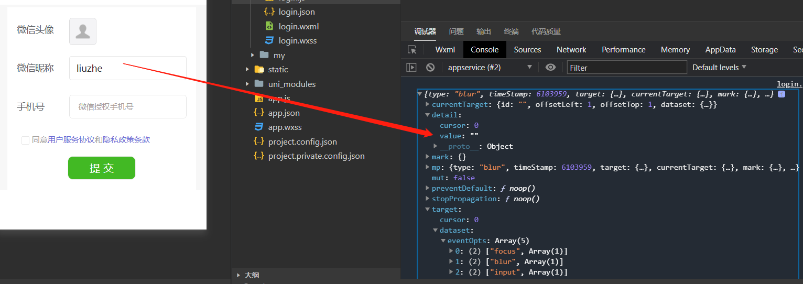Expand the "blur" array item
The image size is (803, 284).
pos(451,262)
